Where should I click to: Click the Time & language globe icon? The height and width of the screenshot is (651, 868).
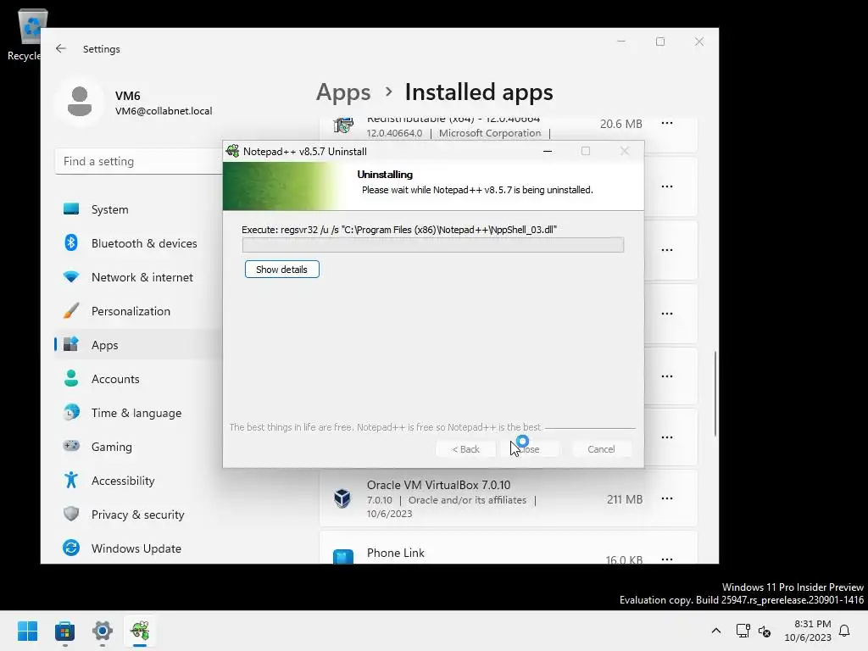pyautogui.click(x=71, y=413)
